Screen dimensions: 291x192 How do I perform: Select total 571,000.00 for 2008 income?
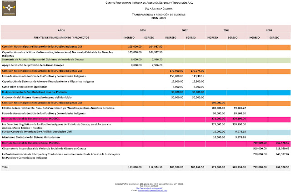218,167
